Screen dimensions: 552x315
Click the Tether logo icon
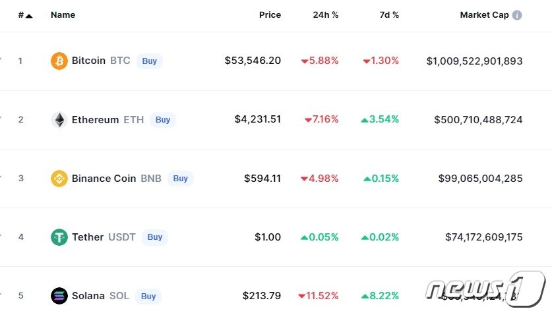59,237
